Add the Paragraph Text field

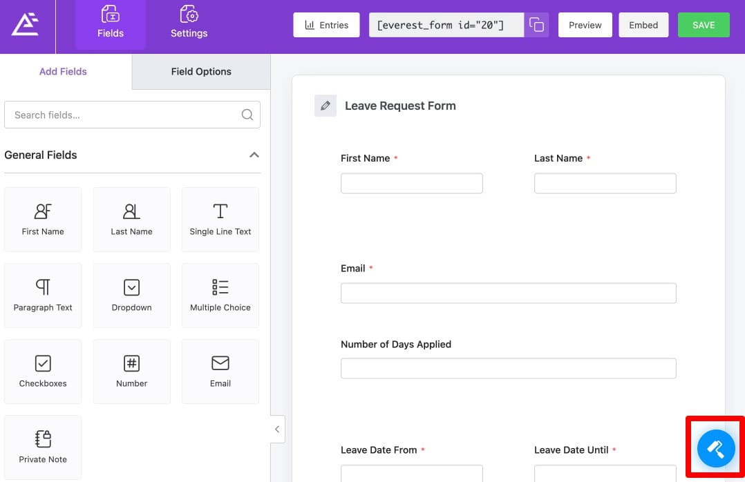(43, 296)
